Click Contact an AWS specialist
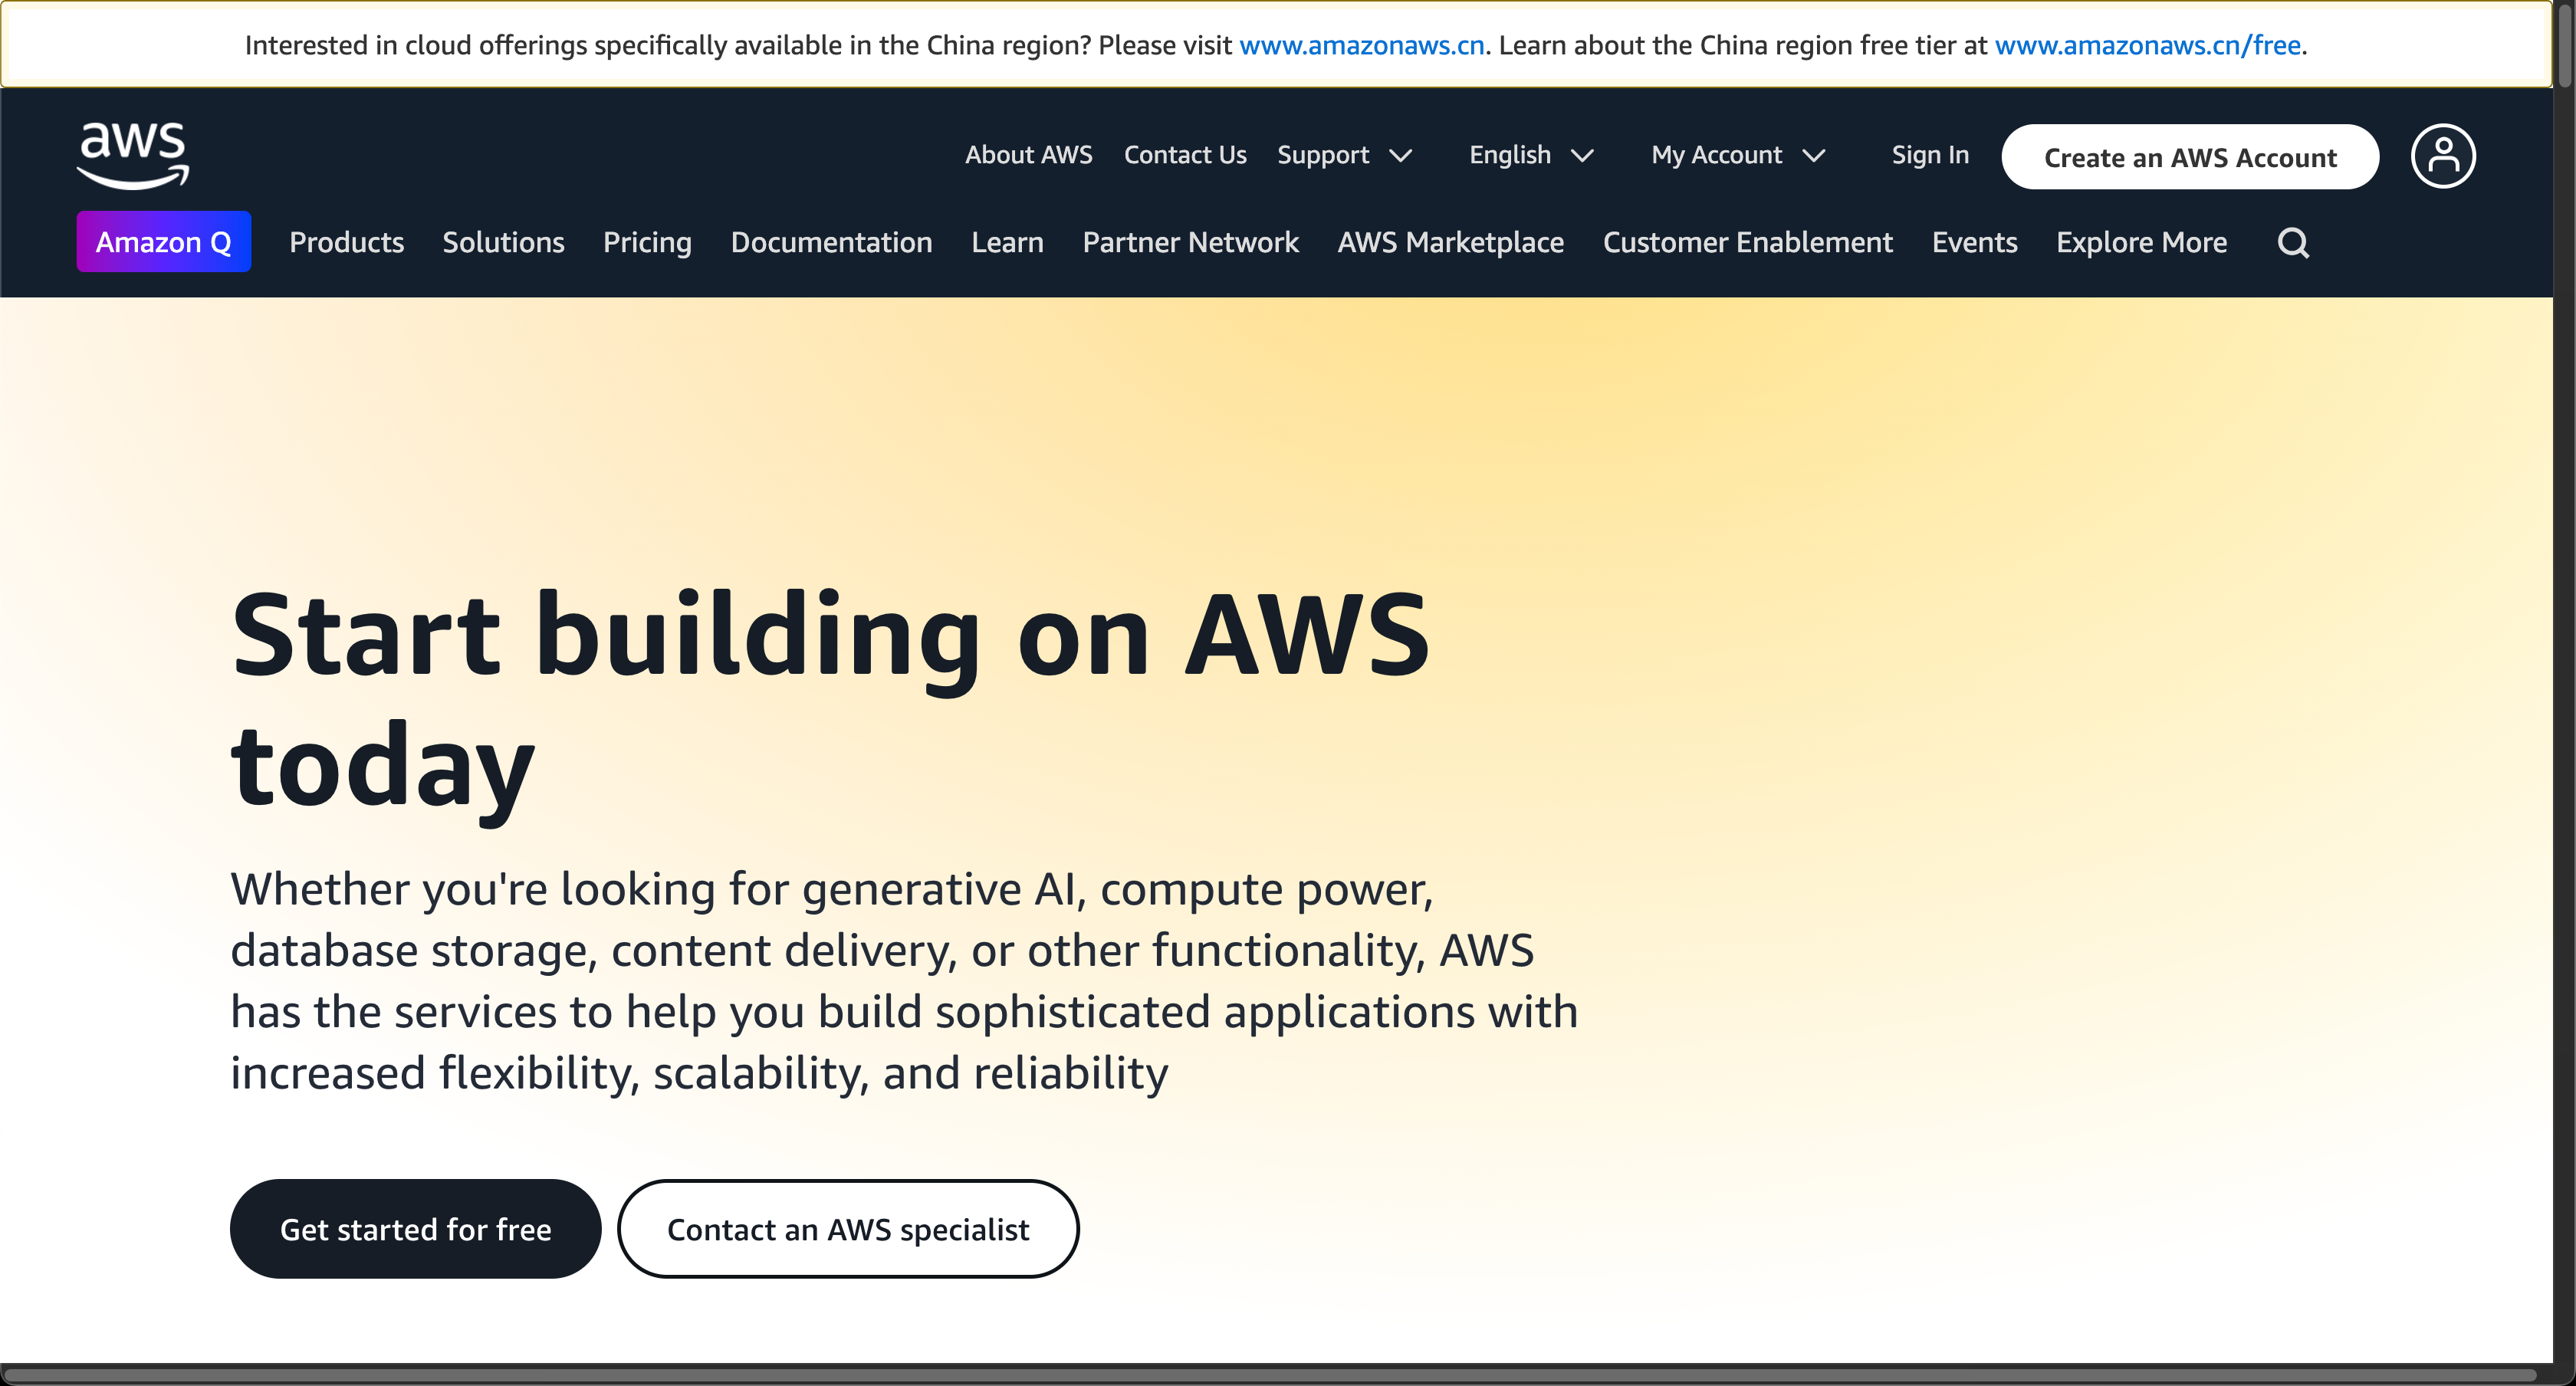 pos(847,1229)
